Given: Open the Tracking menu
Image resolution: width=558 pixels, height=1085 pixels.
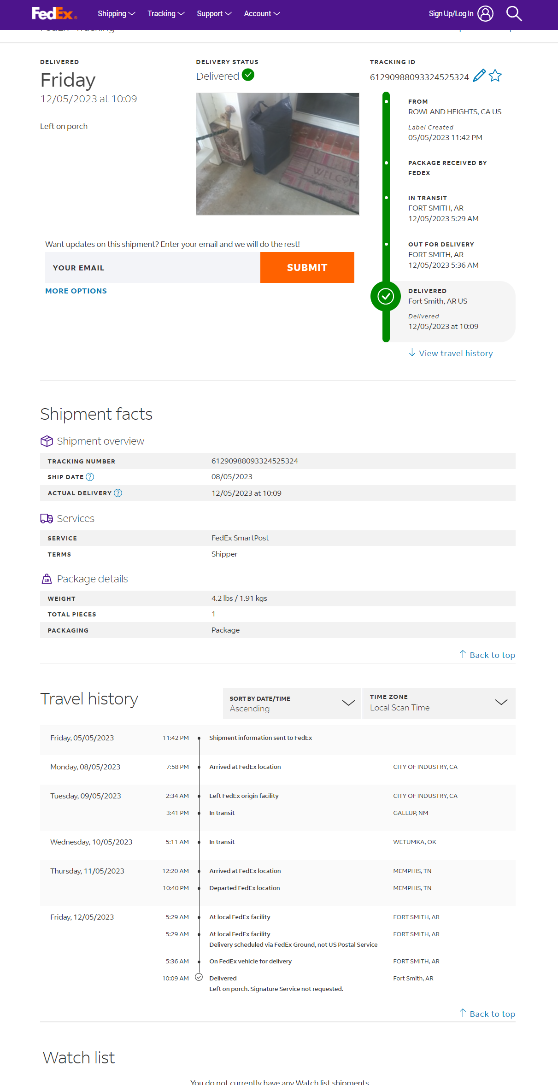Looking at the screenshot, I should click(x=166, y=14).
